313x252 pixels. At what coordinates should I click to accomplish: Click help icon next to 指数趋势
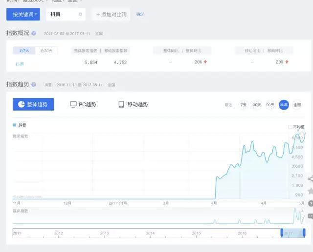(x=34, y=84)
